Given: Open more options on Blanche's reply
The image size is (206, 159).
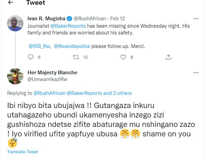Looking at the screenshot, I should (196, 73).
